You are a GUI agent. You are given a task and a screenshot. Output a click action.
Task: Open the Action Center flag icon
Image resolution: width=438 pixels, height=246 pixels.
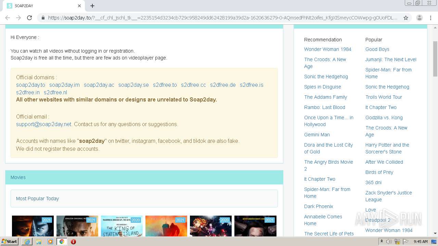tap(405, 242)
